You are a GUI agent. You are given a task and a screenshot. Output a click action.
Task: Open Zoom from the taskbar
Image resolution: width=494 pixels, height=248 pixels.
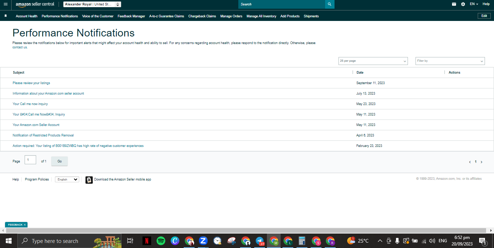[x=203, y=241]
